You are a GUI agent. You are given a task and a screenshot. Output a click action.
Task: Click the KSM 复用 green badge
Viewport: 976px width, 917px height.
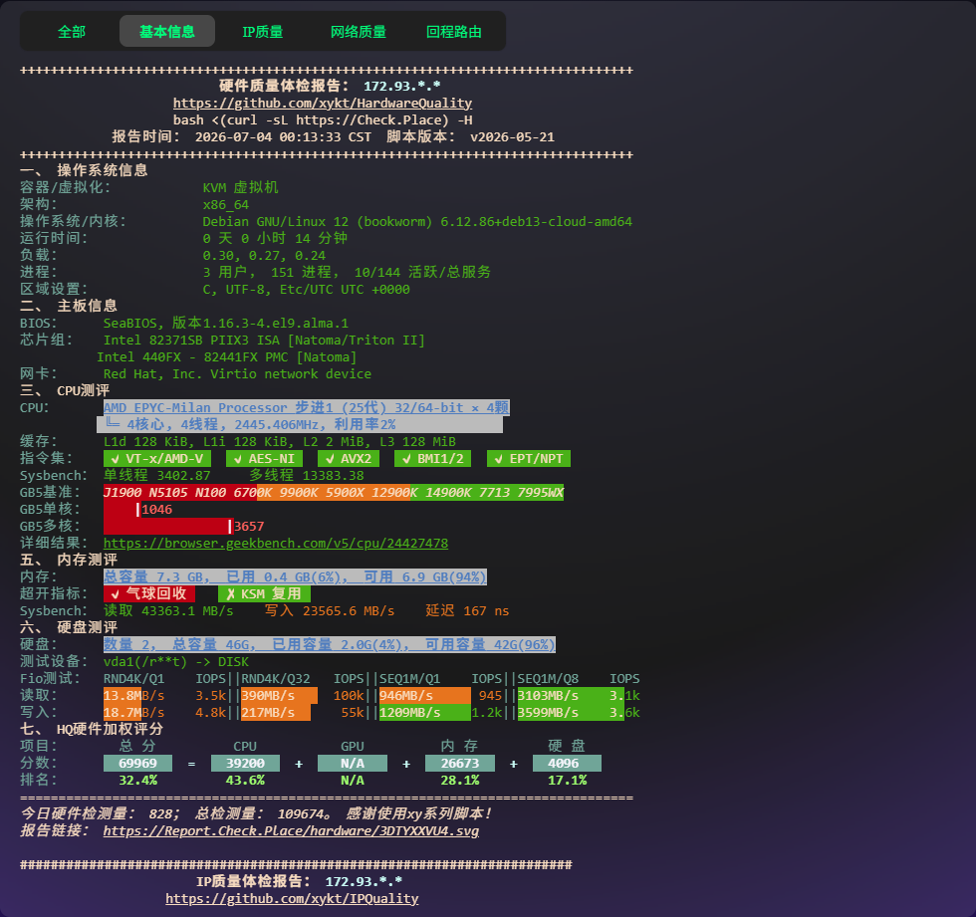(x=264, y=593)
